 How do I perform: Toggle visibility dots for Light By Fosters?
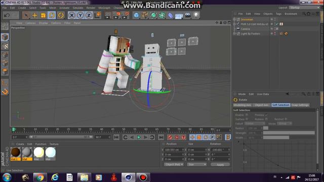pos(274,34)
